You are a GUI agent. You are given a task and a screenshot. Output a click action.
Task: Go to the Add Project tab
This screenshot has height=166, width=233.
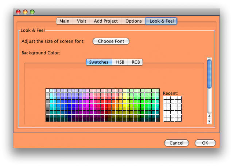coord(106,21)
